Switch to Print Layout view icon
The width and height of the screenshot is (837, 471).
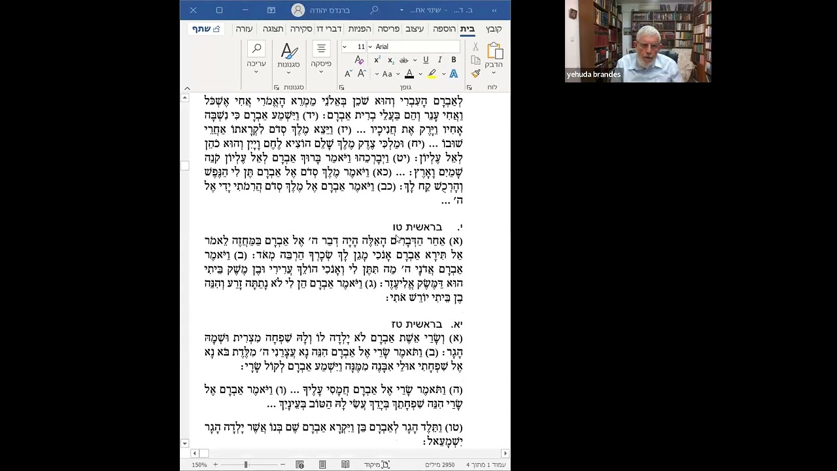click(322, 464)
